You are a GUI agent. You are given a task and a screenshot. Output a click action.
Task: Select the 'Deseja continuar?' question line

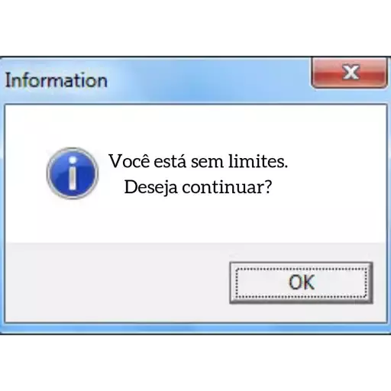coord(199,187)
